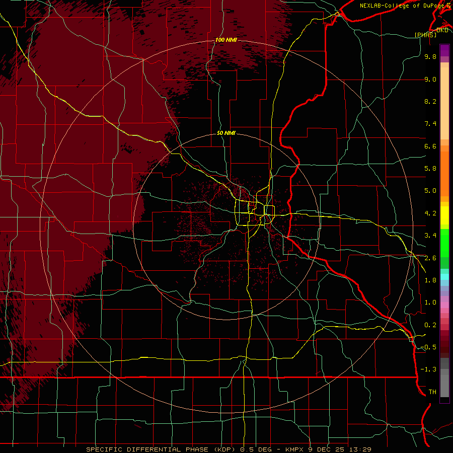Click the -1.3 value on the scale
The image size is (453, 453).
tap(428, 369)
